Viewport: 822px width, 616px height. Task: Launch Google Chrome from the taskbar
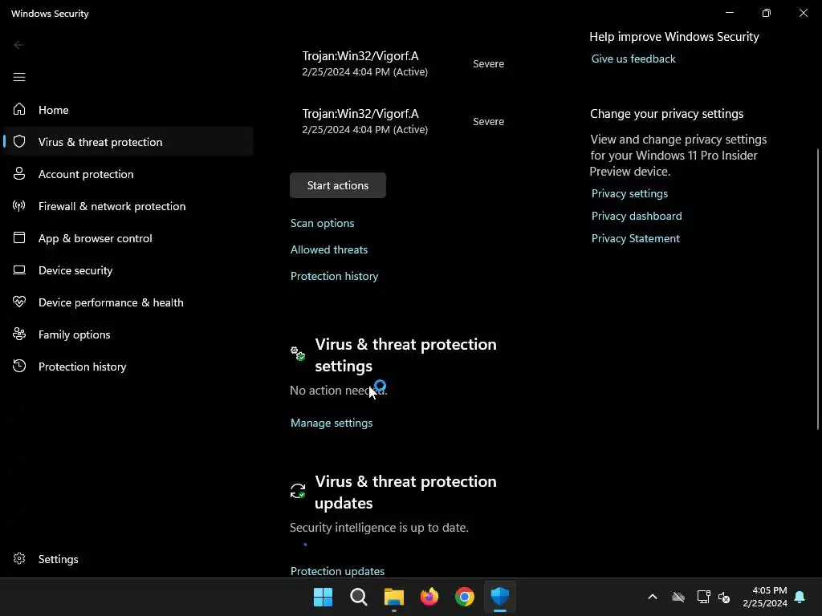(x=465, y=597)
